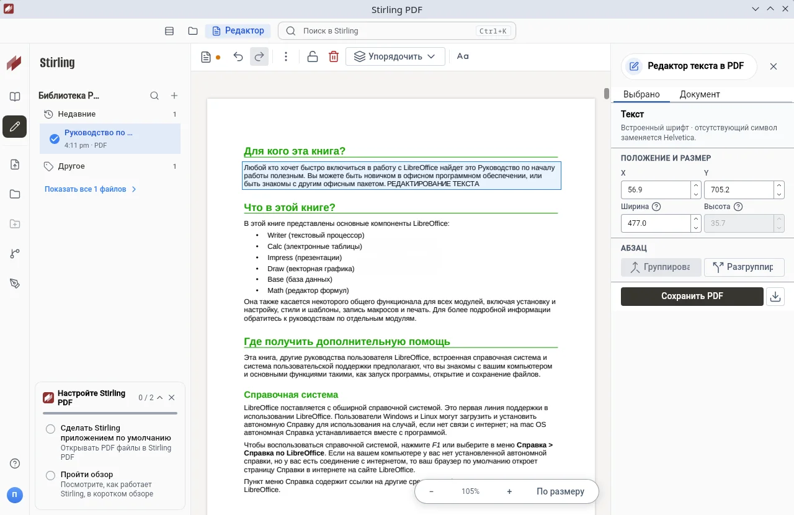The height and width of the screenshot is (515, 794).
Task: Click the undo arrow in the toolbar
Action: click(x=238, y=56)
